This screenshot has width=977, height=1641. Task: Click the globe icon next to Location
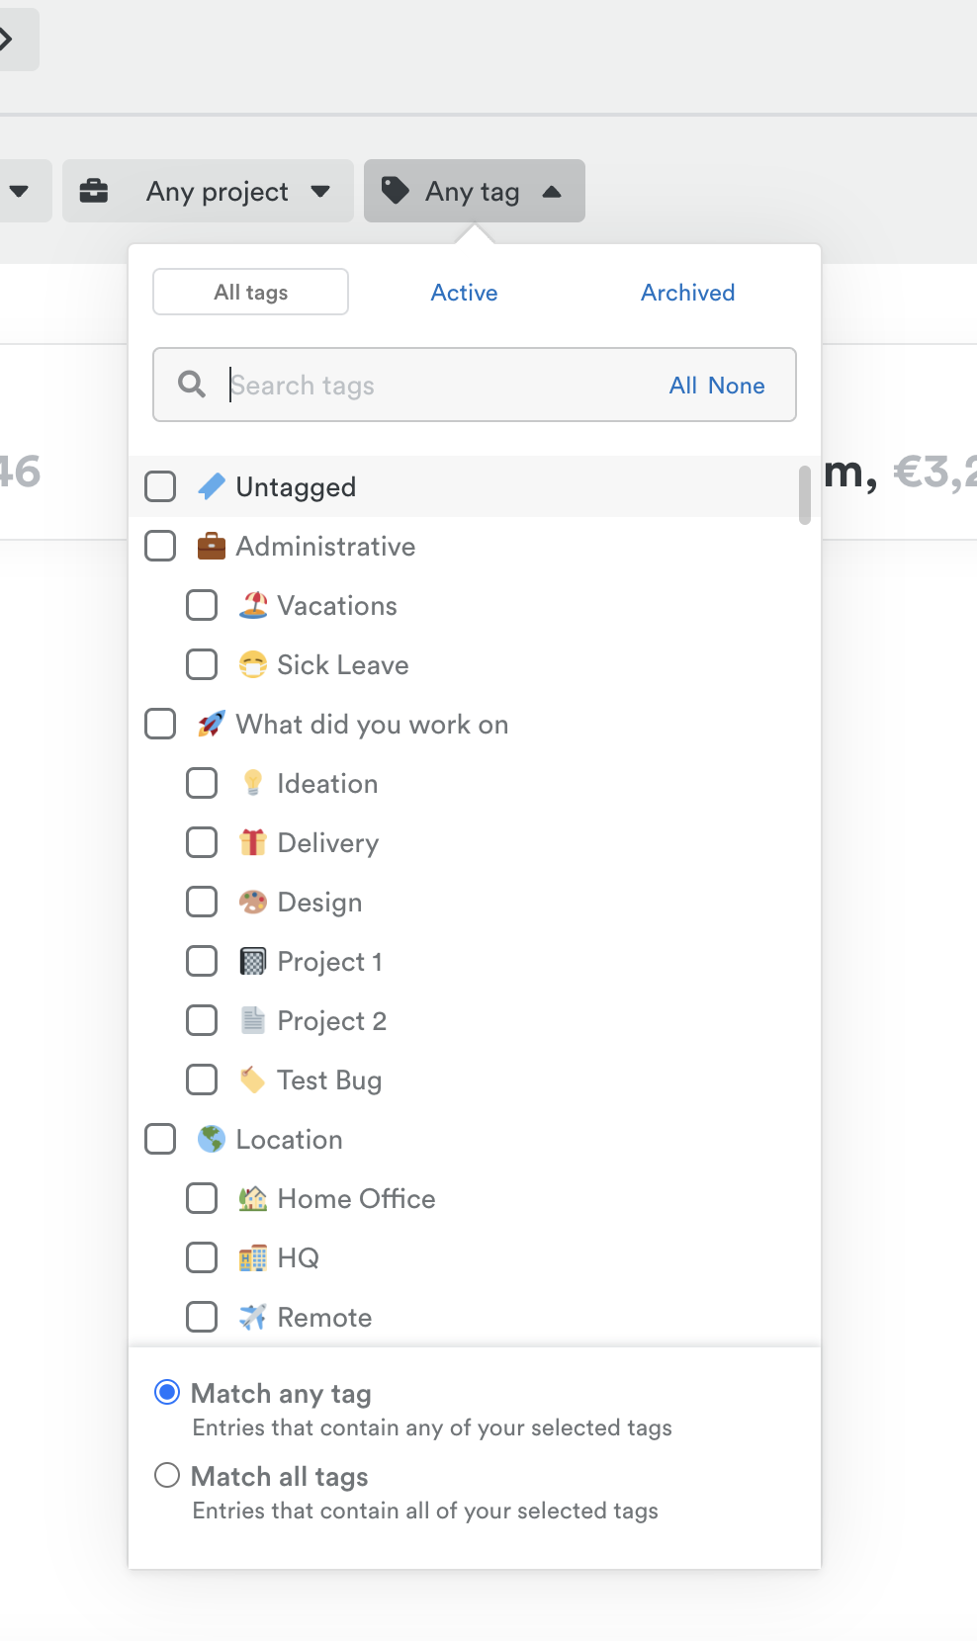[x=211, y=1139]
